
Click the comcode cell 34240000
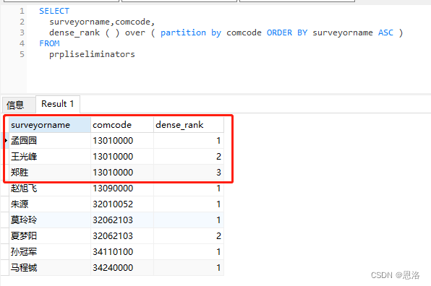122,268
